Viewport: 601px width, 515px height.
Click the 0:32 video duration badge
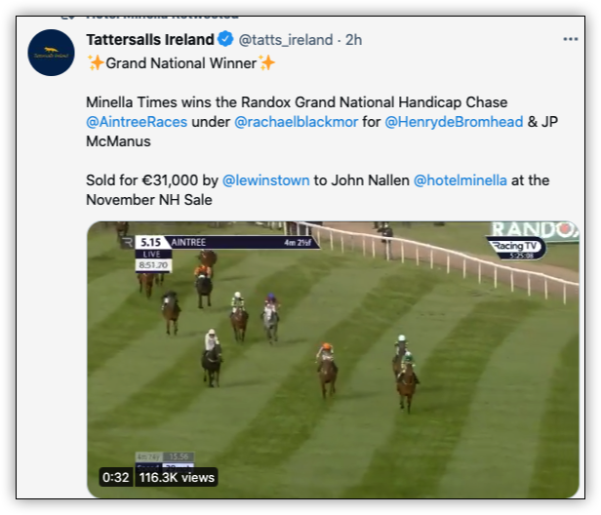116,478
